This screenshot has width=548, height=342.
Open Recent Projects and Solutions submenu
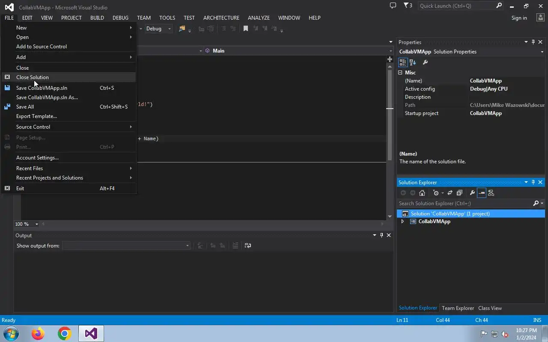69,178
